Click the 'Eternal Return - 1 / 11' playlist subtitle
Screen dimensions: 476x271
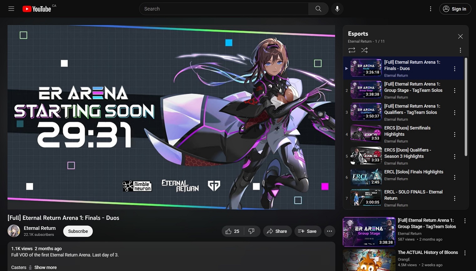[x=366, y=41]
